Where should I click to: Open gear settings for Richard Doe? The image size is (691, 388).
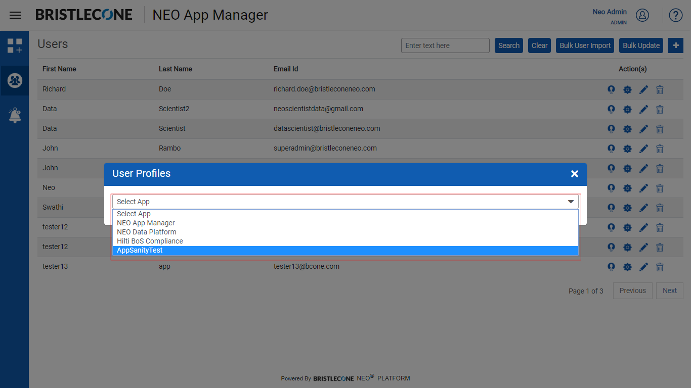tap(627, 89)
